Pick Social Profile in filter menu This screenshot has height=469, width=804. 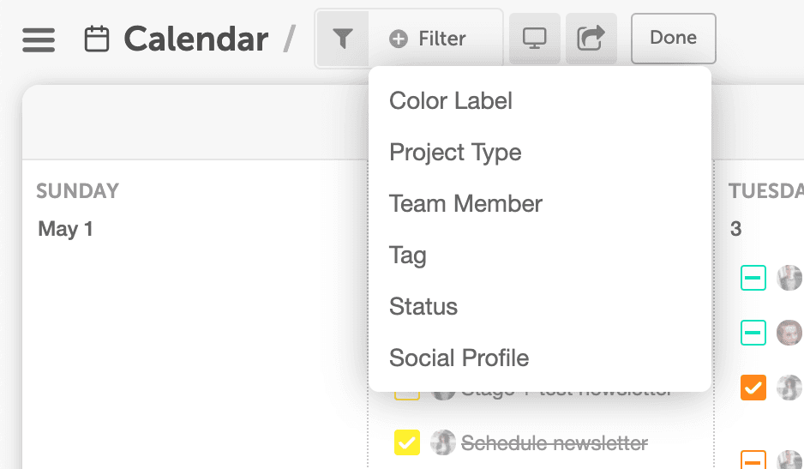(x=459, y=358)
